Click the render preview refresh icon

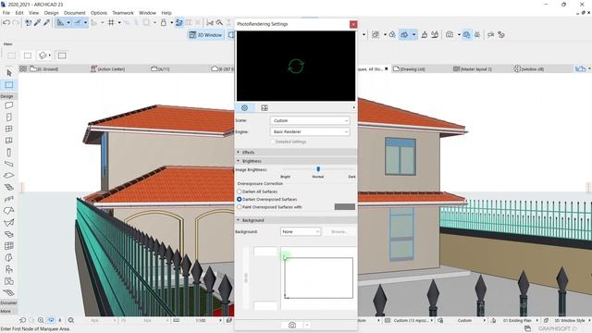pos(296,66)
